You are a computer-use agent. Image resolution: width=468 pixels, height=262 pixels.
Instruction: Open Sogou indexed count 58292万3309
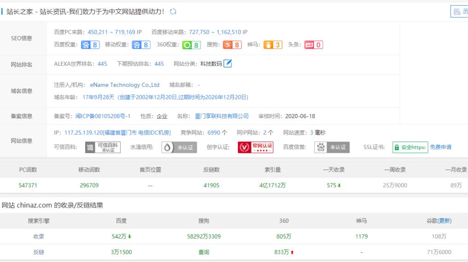[204, 236]
